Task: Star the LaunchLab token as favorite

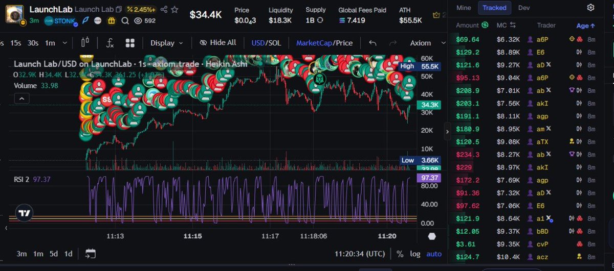Action: tap(175, 10)
